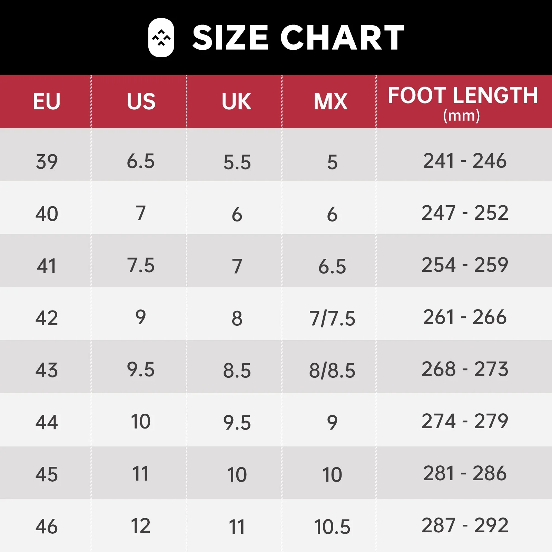
Task: Click the foot length 268 - 273 cell
Action: coord(464,369)
